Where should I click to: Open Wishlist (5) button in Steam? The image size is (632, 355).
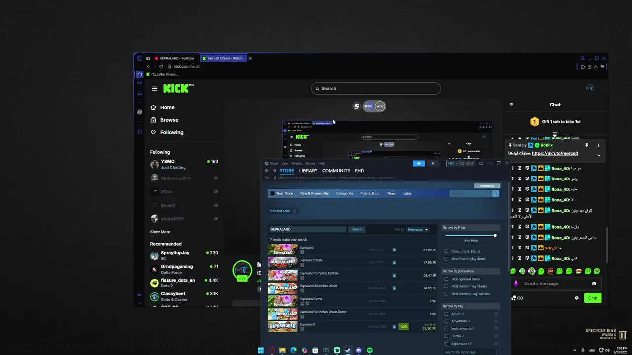pyautogui.click(x=487, y=186)
